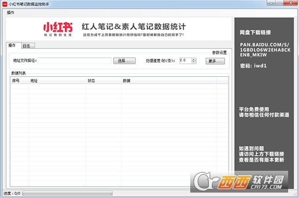Screen dimensions: 299x198
Task: Switch to the 日志 tab
Action: [x=28, y=46]
